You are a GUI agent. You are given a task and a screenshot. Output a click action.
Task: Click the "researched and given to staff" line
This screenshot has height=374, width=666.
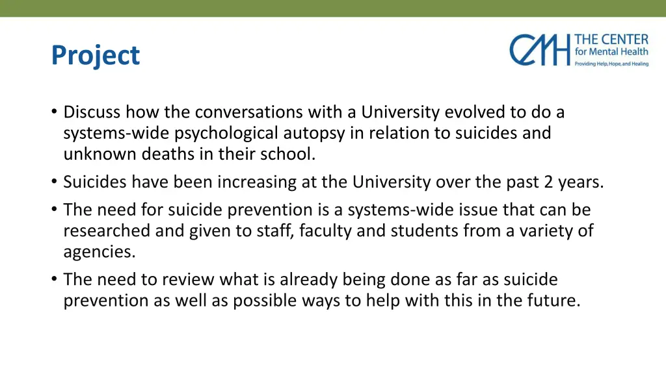pos(328,231)
